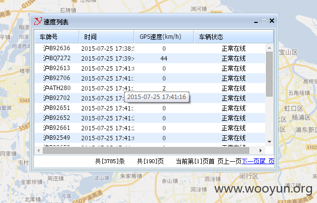The image size is (317, 203).
Task: Select row with plate 沪ATH280
Action: pos(150,88)
